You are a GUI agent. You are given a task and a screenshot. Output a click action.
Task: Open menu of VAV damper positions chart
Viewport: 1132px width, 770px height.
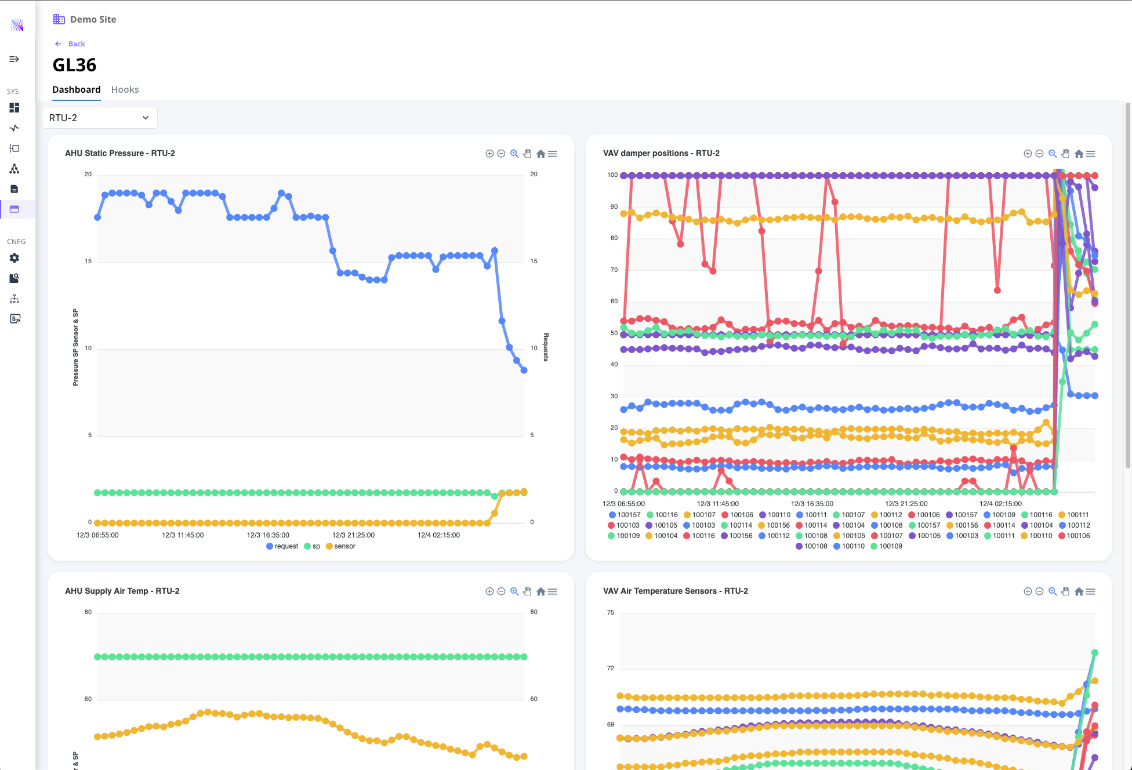click(1091, 154)
